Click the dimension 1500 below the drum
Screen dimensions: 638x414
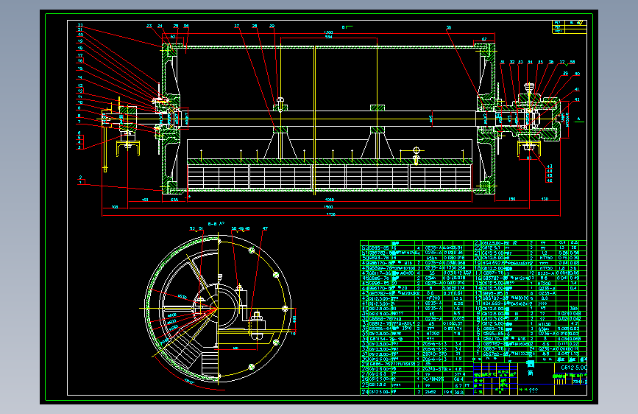coord(328,207)
